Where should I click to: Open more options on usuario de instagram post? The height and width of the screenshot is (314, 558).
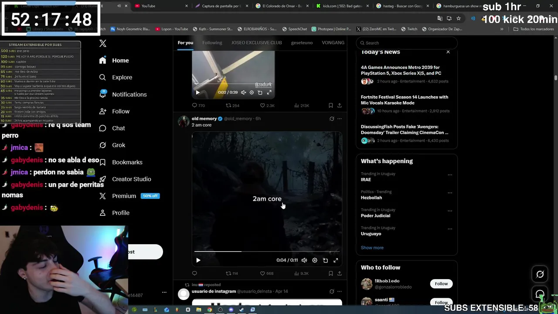pyautogui.click(x=339, y=291)
